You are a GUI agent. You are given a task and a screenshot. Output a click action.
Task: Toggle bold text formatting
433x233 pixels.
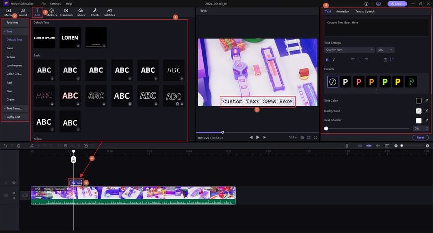[x=327, y=60]
